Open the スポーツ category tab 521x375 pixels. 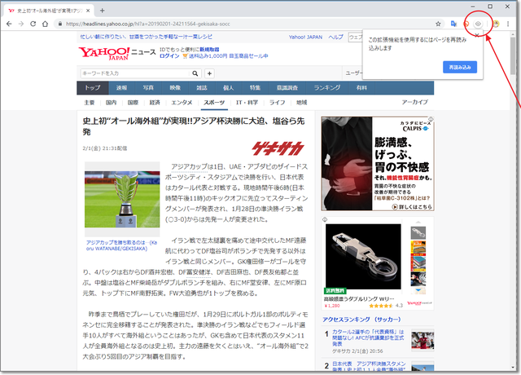click(215, 103)
